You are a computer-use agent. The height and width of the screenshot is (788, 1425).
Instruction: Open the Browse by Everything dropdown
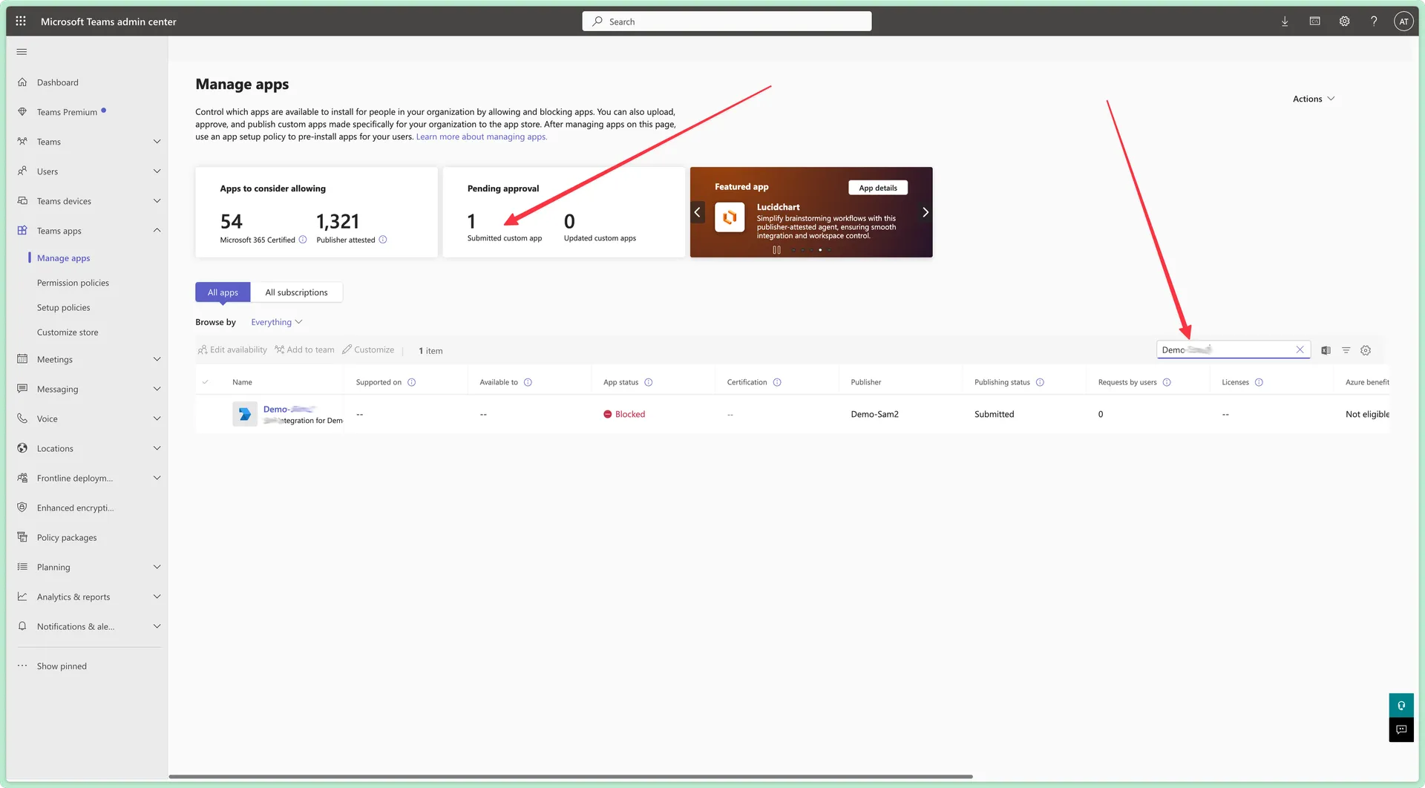tap(277, 322)
